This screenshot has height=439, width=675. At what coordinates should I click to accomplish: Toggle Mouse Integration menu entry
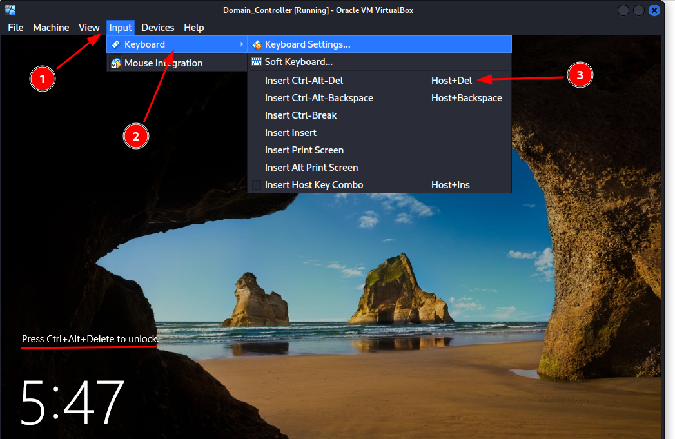click(x=177, y=63)
